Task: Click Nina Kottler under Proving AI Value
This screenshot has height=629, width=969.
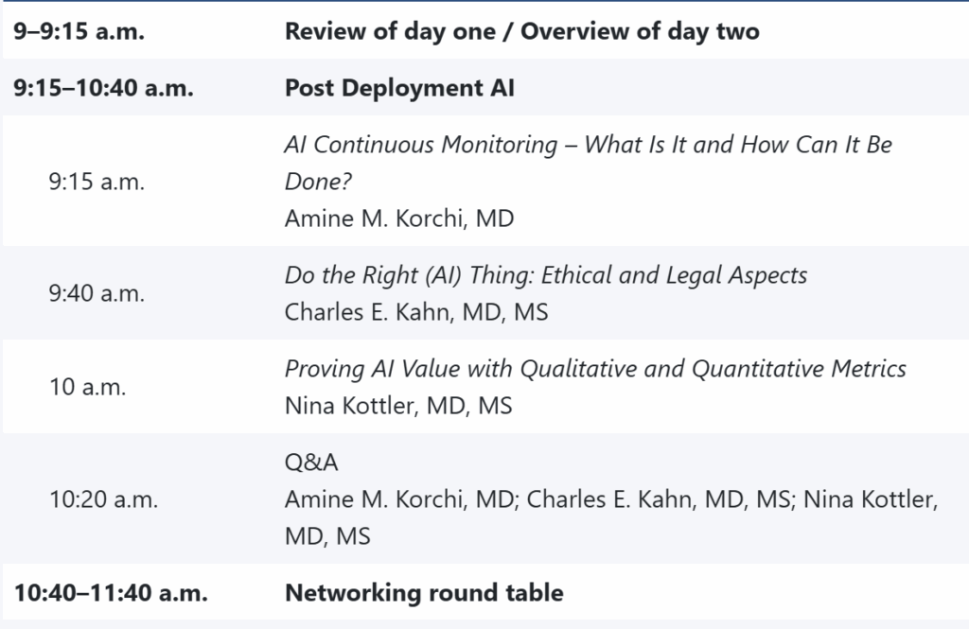Action: (x=397, y=406)
